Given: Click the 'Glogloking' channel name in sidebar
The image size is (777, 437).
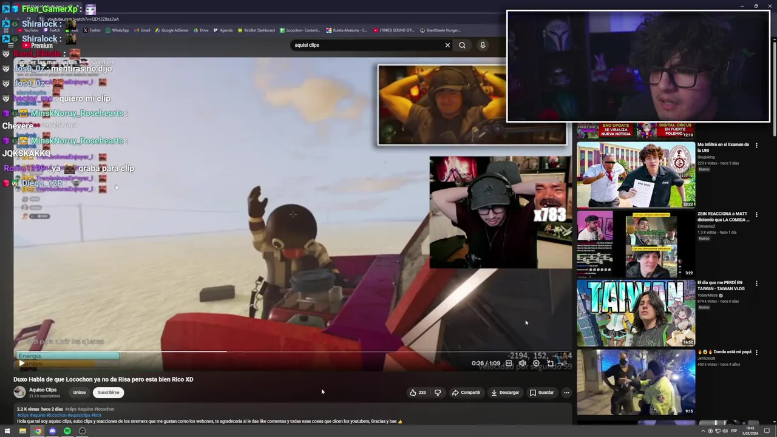Looking at the screenshot, I should tap(706, 157).
